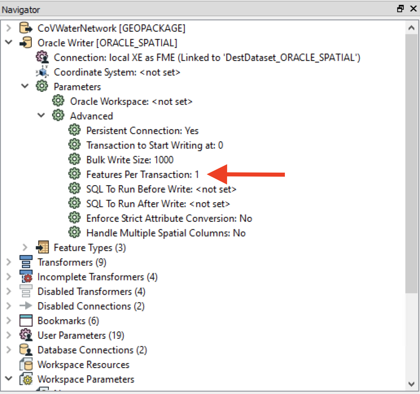
Task: Collapse the Workspace Parameters node
Action: point(9,379)
